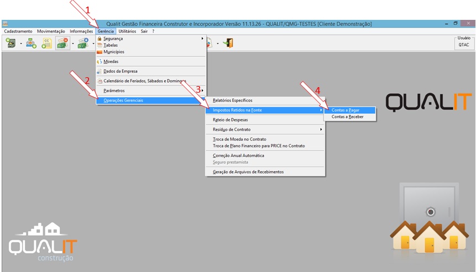Click the Usuário QTAC field
Image resolution: width=476 pixels, height=272 pixels.
(x=463, y=45)
